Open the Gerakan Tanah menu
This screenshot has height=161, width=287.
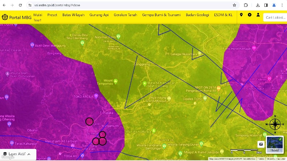(x=125, y=15)
